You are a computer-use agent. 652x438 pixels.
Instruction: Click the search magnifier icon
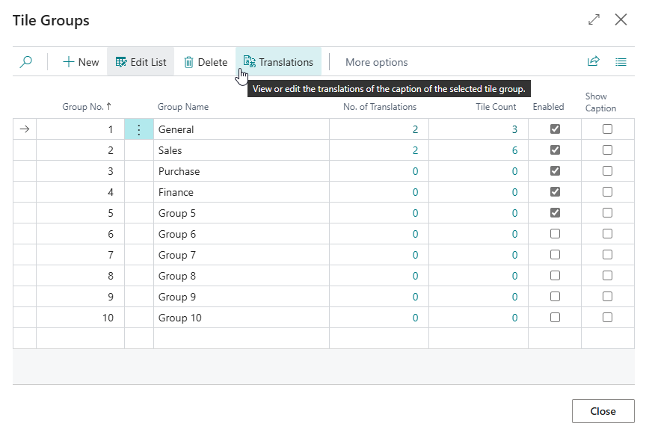click(25, 62)
